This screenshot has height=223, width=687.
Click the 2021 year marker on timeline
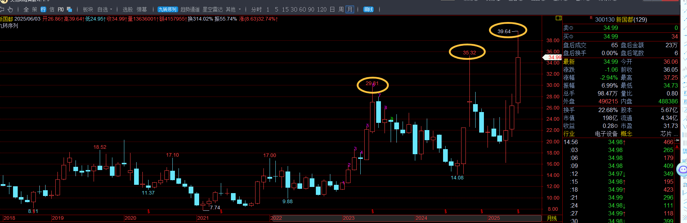pyautogui.click(x=203, y=218)
